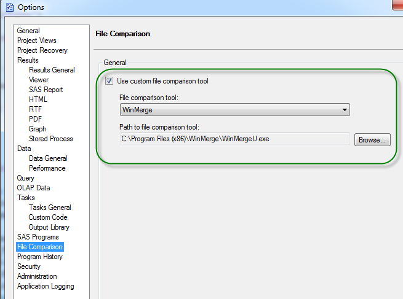Select HTML results options
Viewport: 403px width, 299px height.
tap(38, 99)
